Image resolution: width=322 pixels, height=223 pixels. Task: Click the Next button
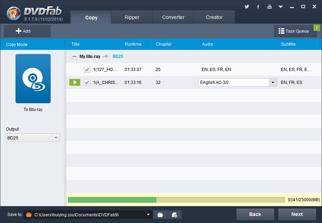tap(297, 214)
